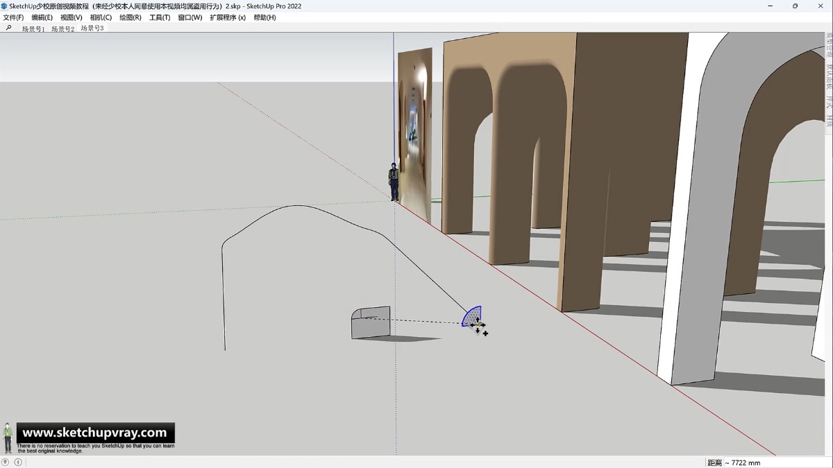The width and height of the screenshot is (833, 468).
Task: Open the 窗口(W) menu
Action: 190,17
